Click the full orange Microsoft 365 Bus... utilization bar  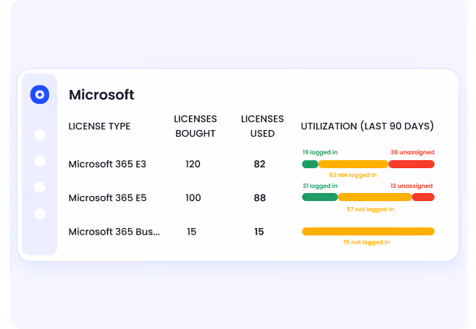click(368, 232)
